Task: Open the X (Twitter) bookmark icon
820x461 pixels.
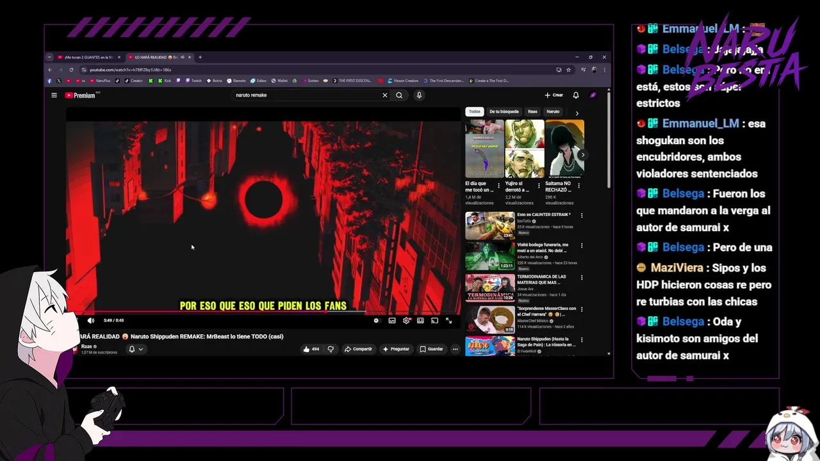Action: pos(59,81)
